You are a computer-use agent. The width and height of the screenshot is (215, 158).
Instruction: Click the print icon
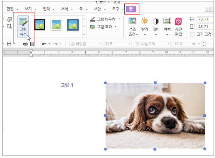coord(26,44)
